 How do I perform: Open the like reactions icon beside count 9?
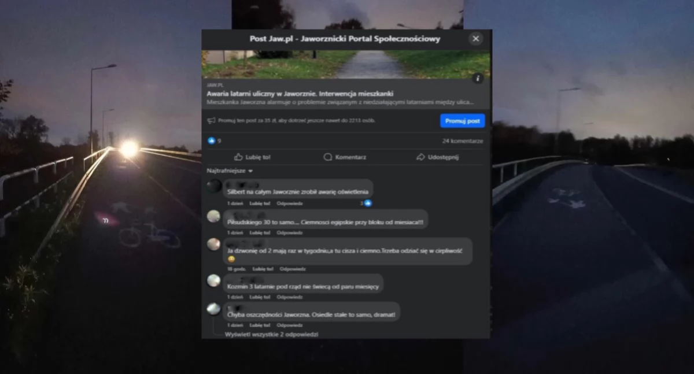(211, 140)
